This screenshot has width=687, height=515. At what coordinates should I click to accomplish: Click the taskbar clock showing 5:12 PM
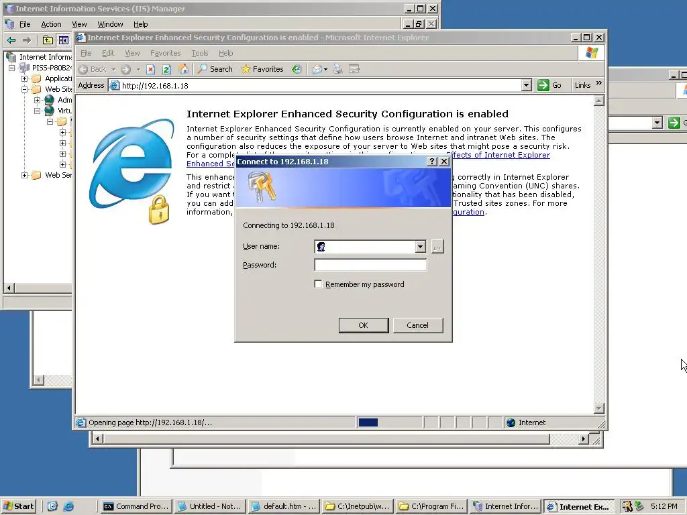tap(664, 506)
